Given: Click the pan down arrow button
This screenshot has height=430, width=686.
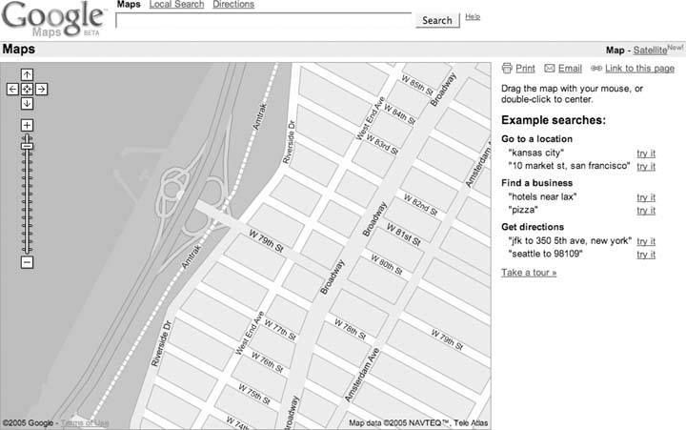Looking at the screenshot, I should coord(27,103).
